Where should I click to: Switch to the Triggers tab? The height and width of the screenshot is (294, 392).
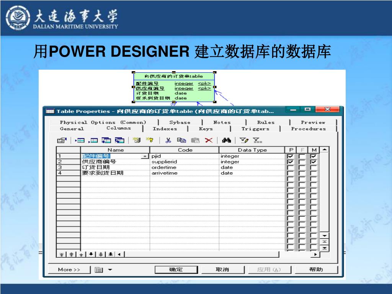[x=255, y=129]
